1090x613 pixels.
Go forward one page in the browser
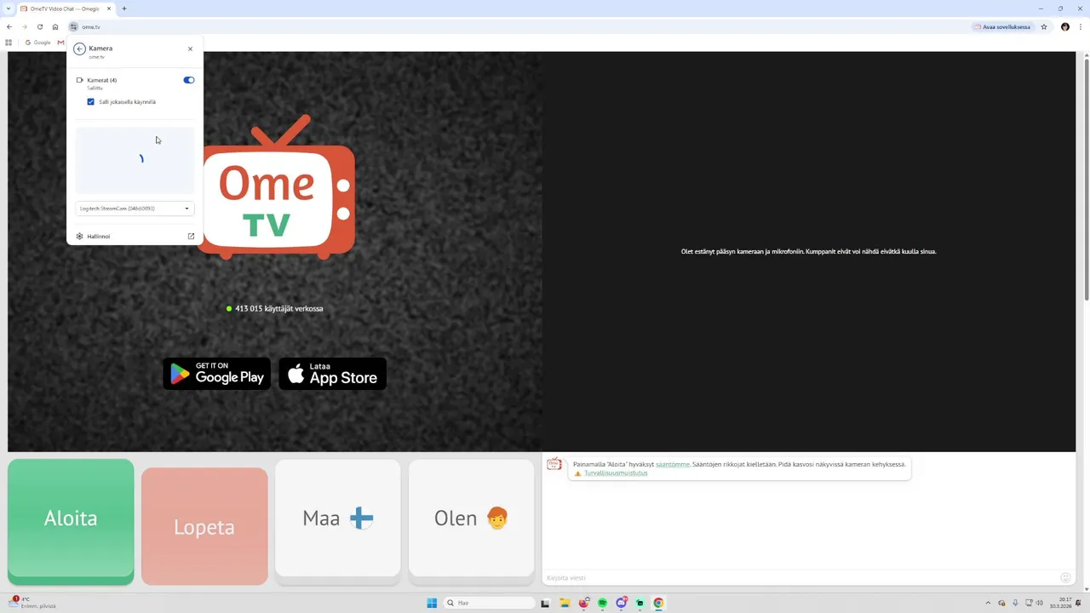[x=25, y=26]
